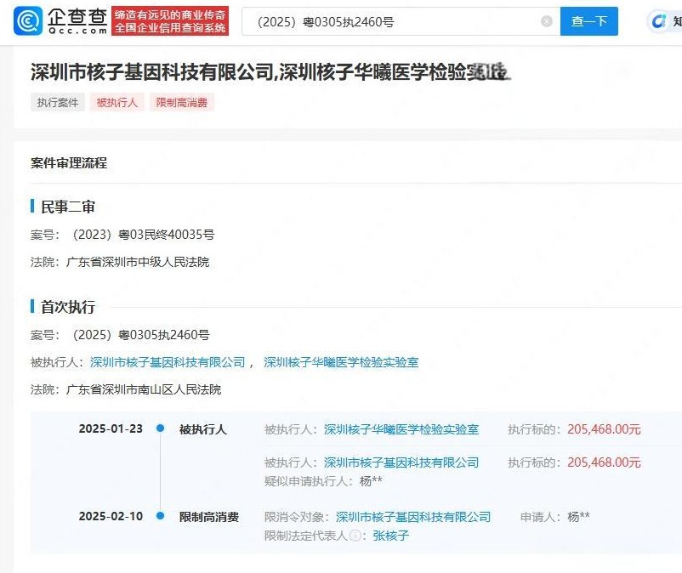The width and height of the screenshot is (682, 573).
Task: Click the 被执行人 red tag
Action: [x=117, y=103]
